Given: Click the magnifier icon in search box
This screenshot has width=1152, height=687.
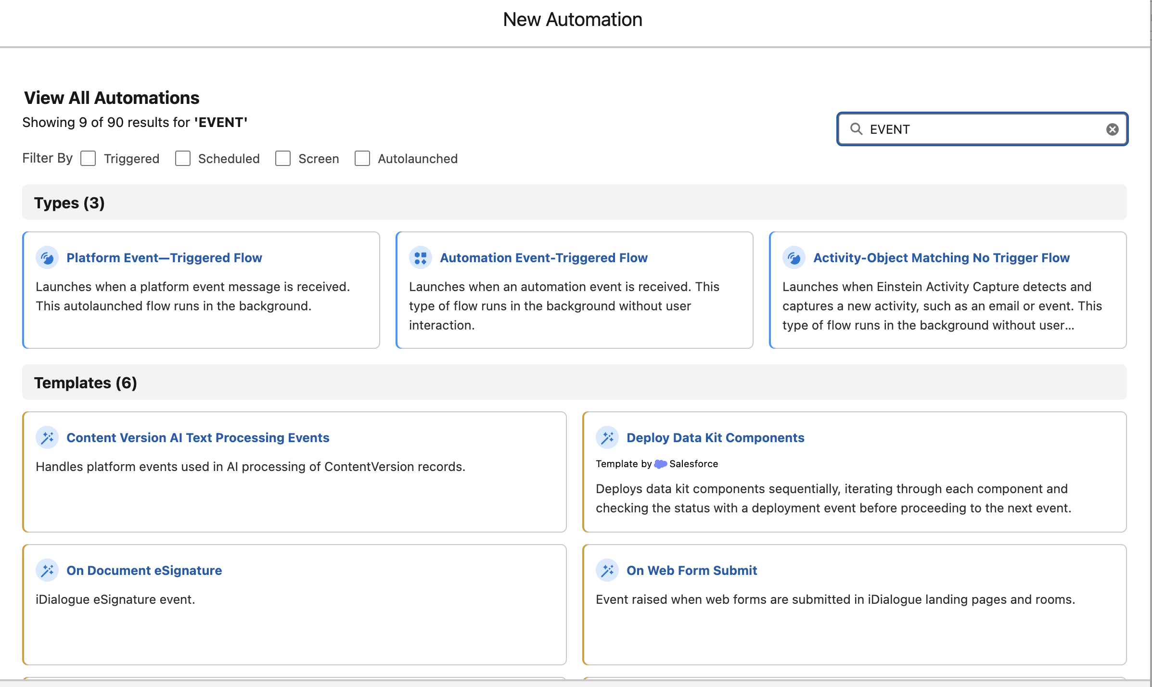Looking at the screenshot, I should point(856,129).
